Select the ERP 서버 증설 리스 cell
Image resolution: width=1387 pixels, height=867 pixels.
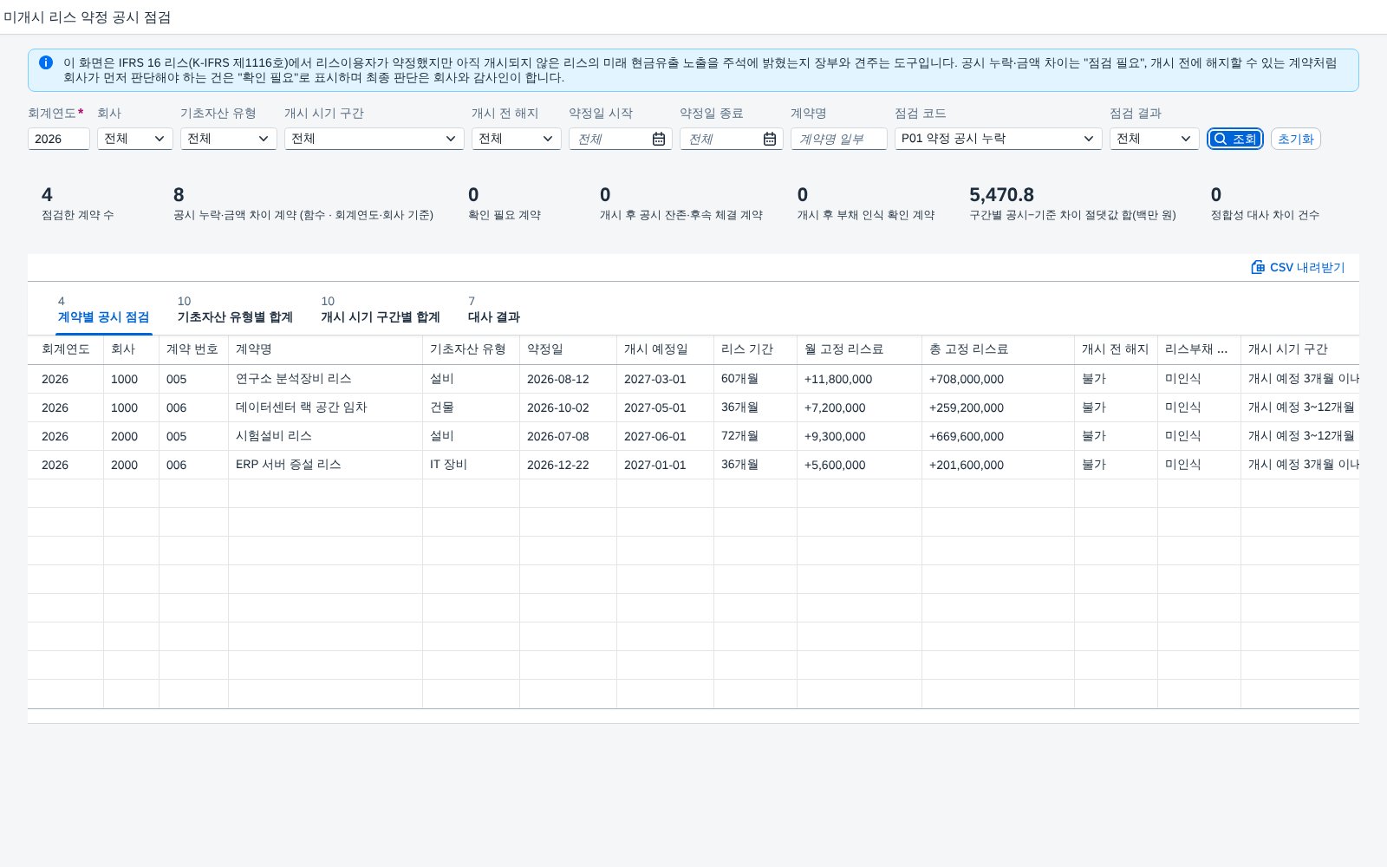coord(325,465)
